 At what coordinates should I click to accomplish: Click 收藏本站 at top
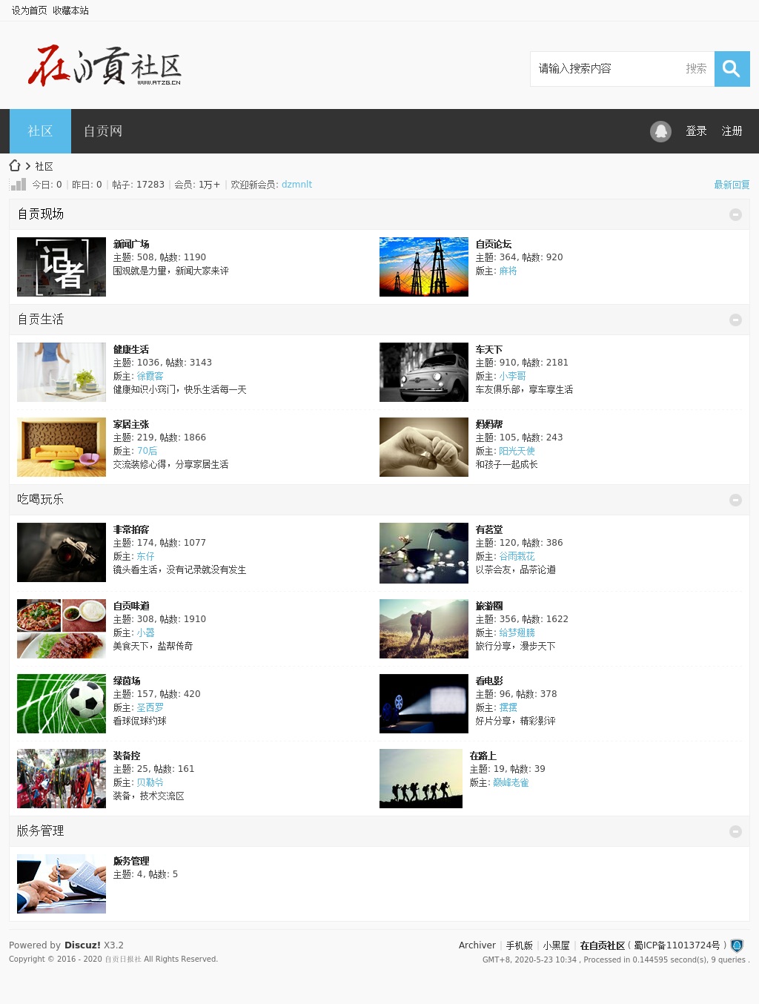click(70, 10)
